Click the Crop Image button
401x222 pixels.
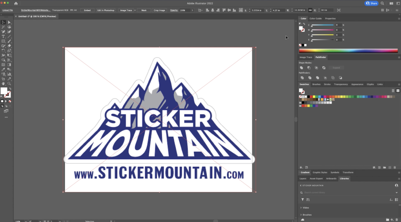[x=159, y=10]
